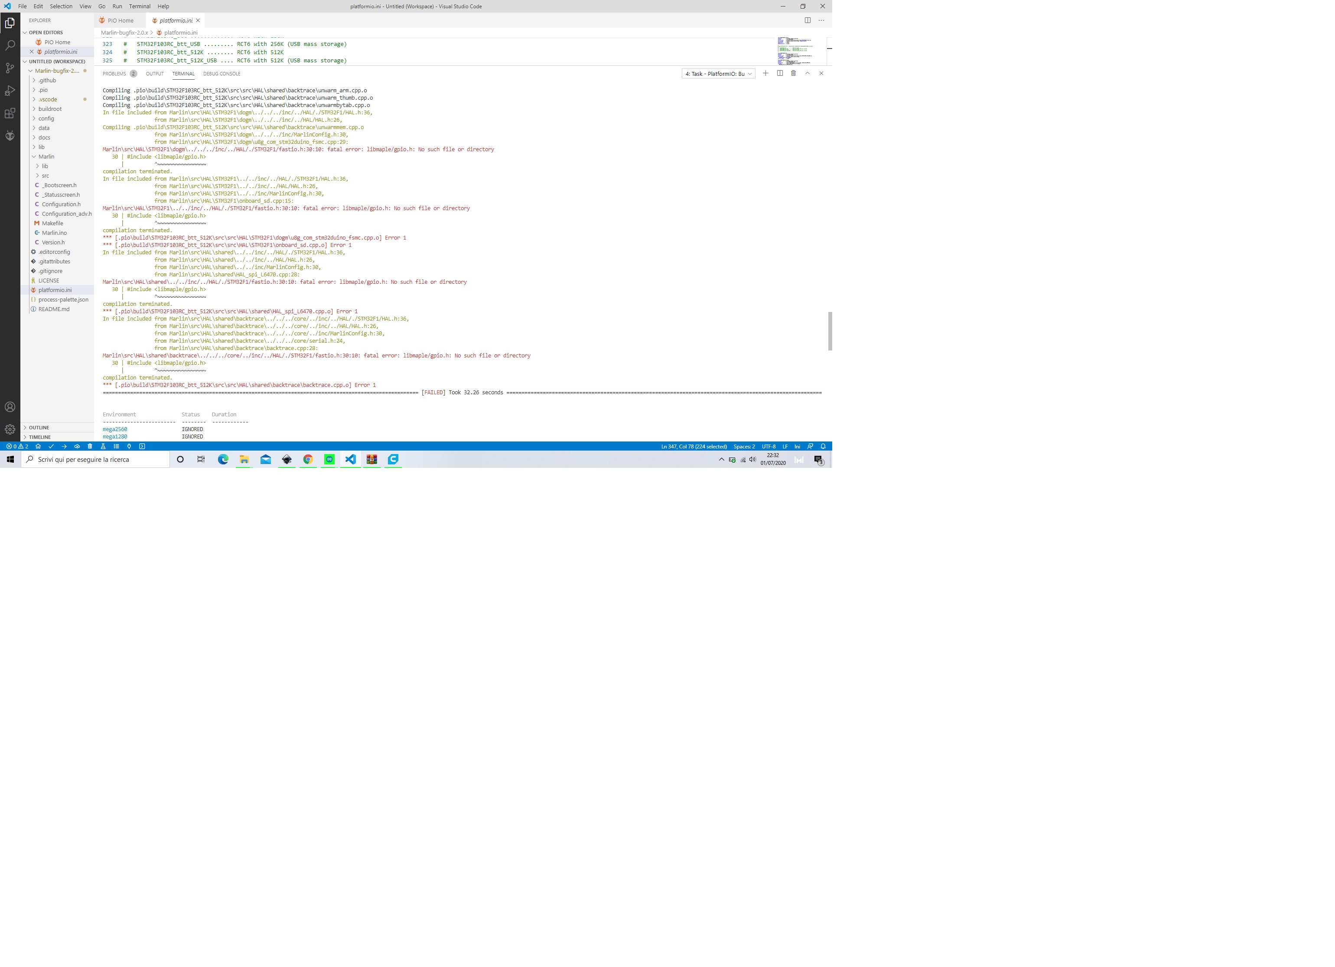Close the platformio.ini editor tab
1335x967 pixels.
click(198, 21)
